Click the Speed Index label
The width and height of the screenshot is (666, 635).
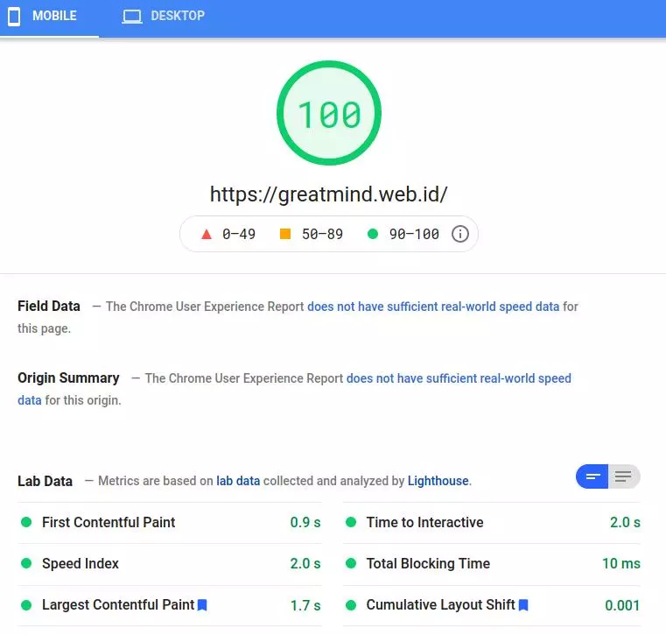81,563
